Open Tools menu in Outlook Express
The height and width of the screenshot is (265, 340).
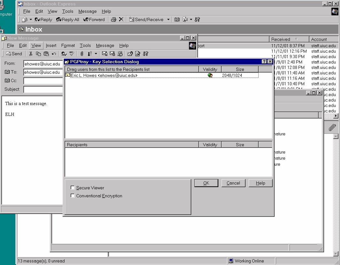click(68, 11)
